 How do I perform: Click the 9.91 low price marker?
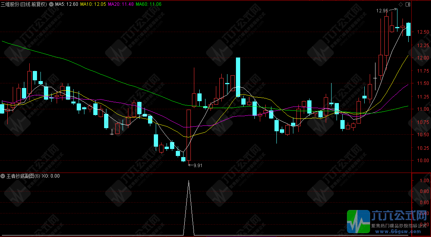point(197,165)
